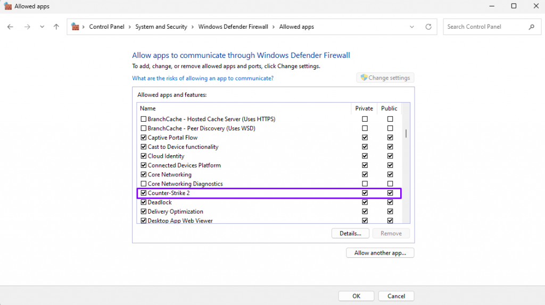Go to Windows Defender Firewall breadcrumb
Image resolution: width=545 pixels, height=305 pixels.
(x=234, y=27)
